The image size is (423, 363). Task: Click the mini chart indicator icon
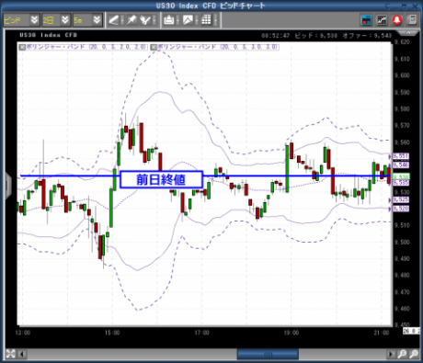point(382,20)
